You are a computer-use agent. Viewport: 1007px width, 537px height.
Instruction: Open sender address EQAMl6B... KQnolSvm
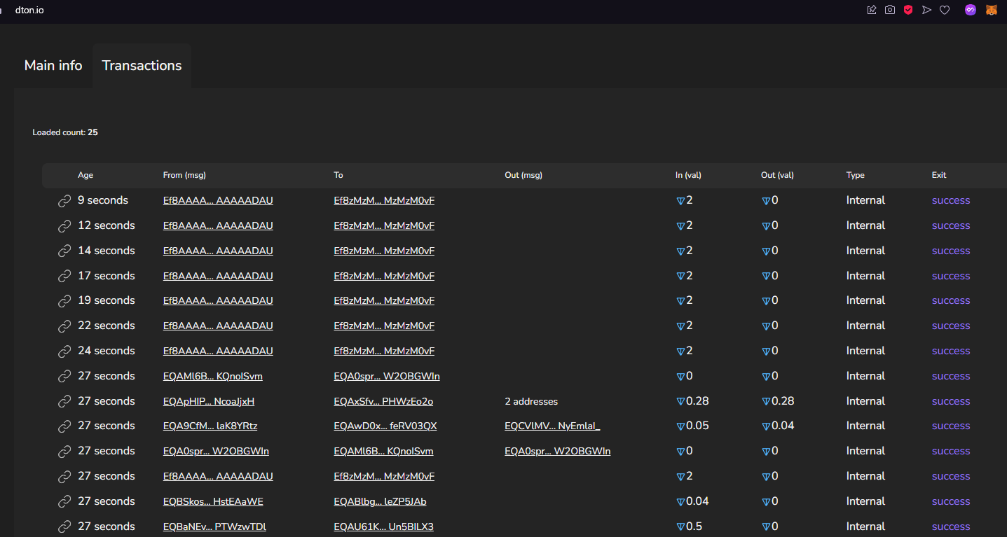(x=212, y=377)
